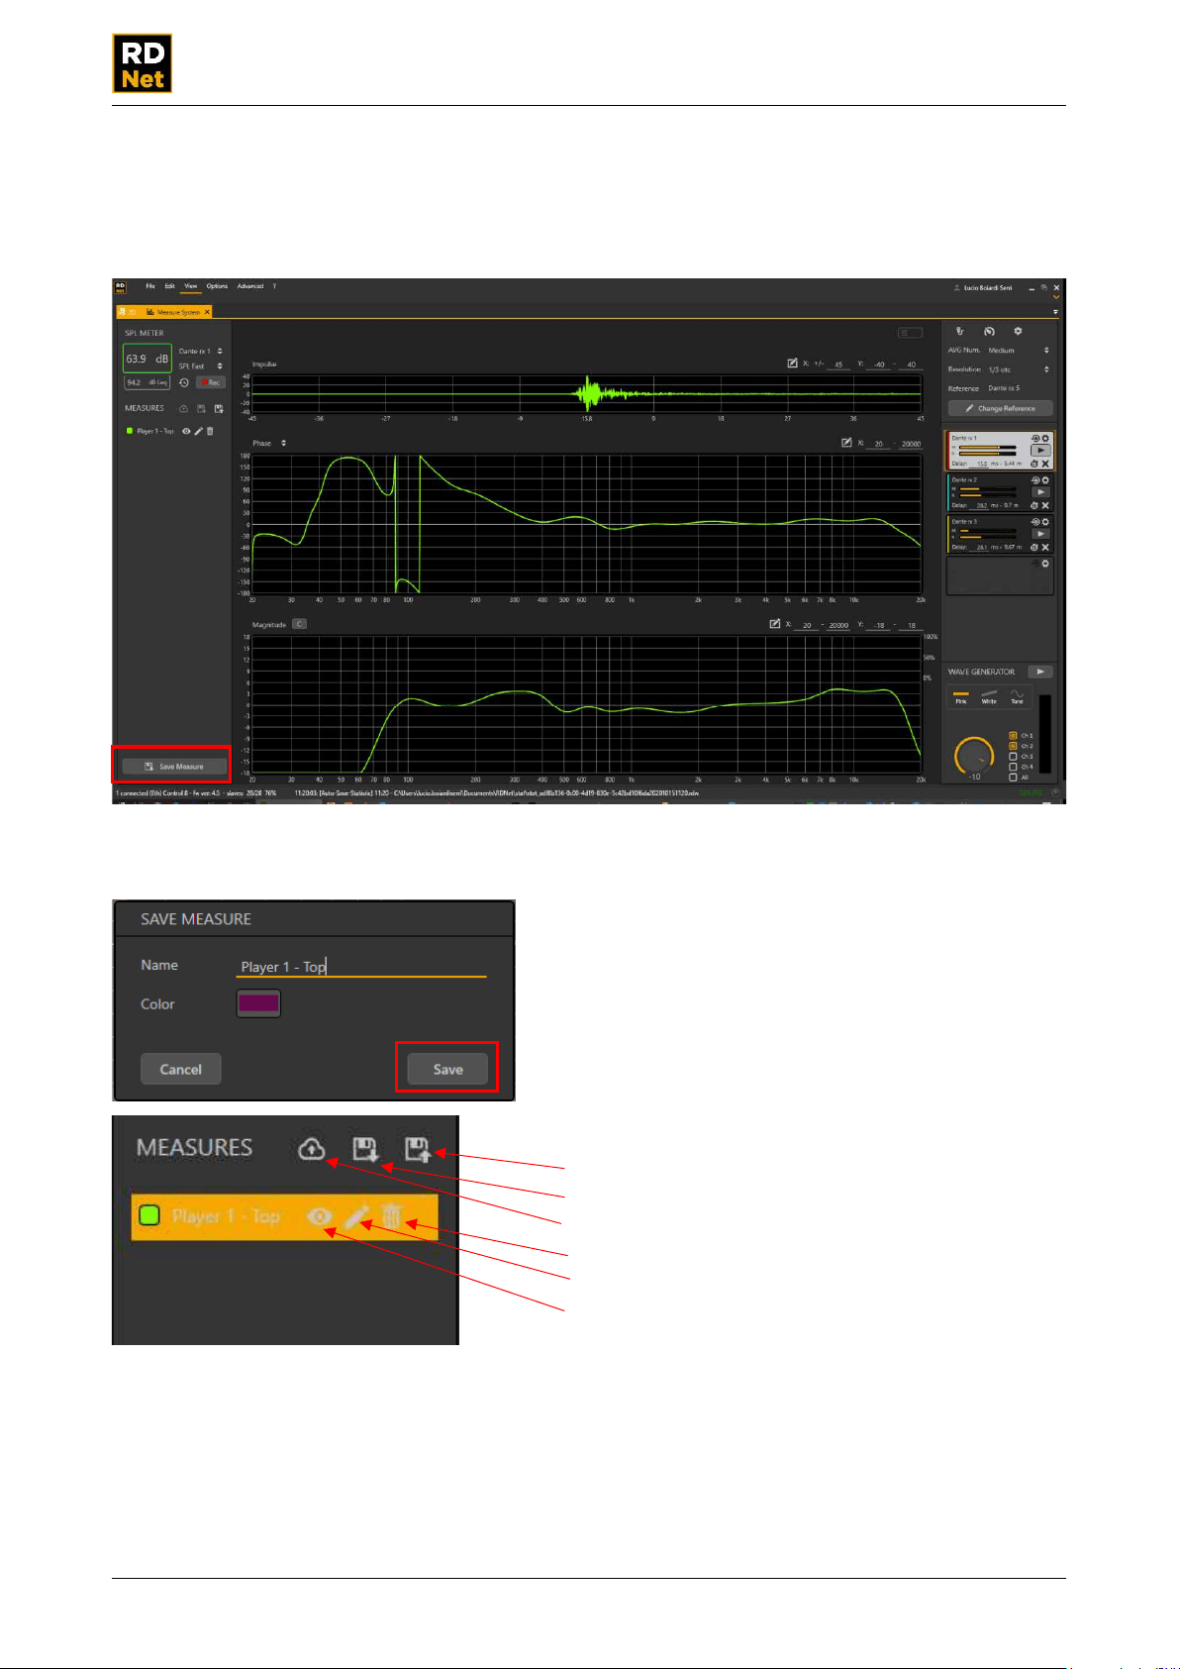
Task: Open SPL meter Dante rx 1 input selector
Action: click(x=200, y=351)
